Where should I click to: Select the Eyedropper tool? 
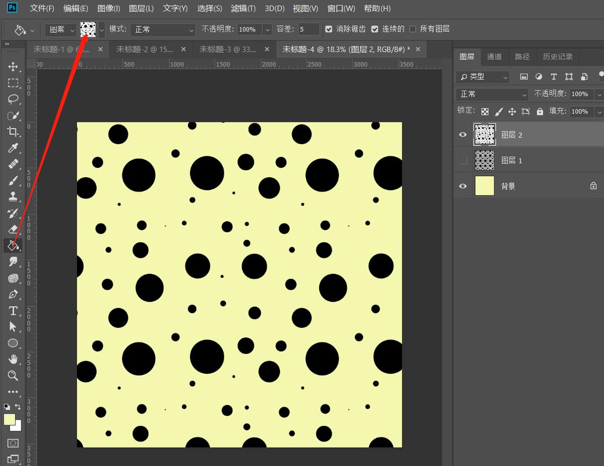coord(13,148)
